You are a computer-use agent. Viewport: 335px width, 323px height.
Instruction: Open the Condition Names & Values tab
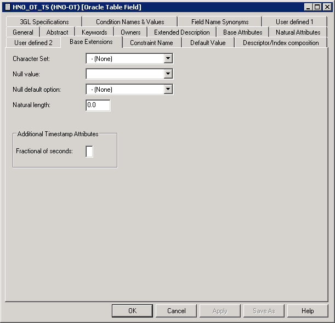pos(130,22)
